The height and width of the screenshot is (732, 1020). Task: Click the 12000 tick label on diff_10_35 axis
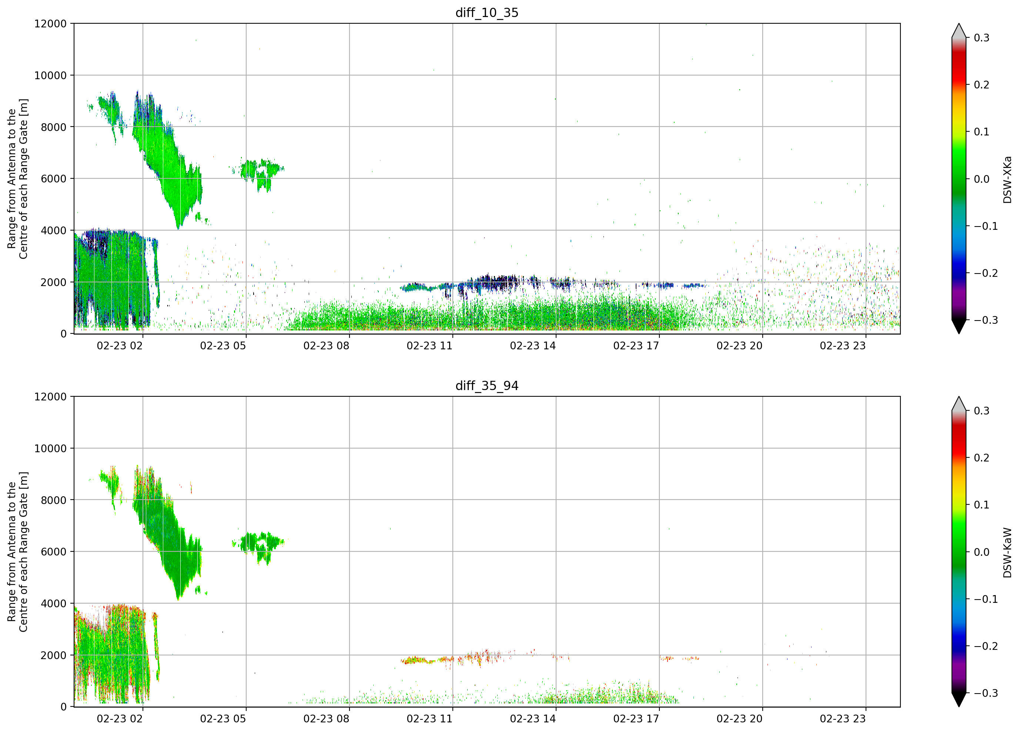click(50, 24)
